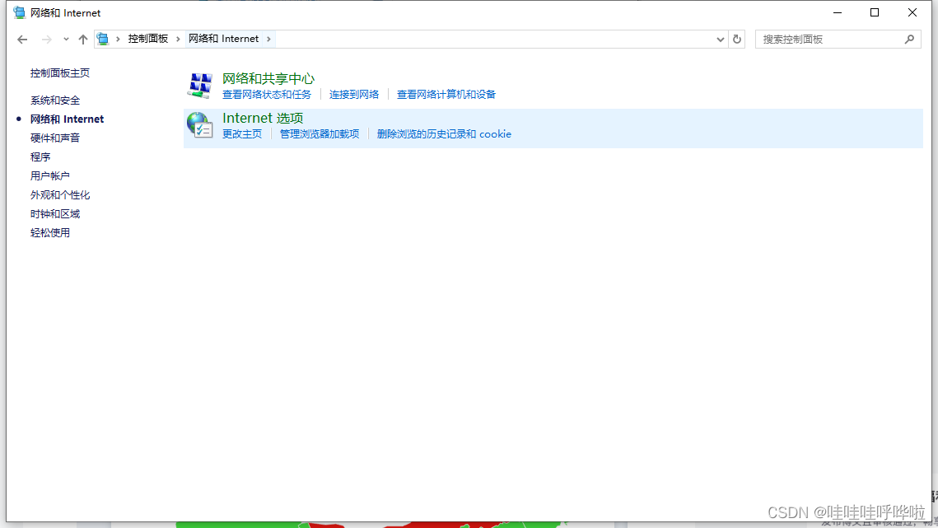Image resolution: width=938 pixels, height=528 pixels.
Task: Go up one level with Up arrow
Action: tap(83, 40)
